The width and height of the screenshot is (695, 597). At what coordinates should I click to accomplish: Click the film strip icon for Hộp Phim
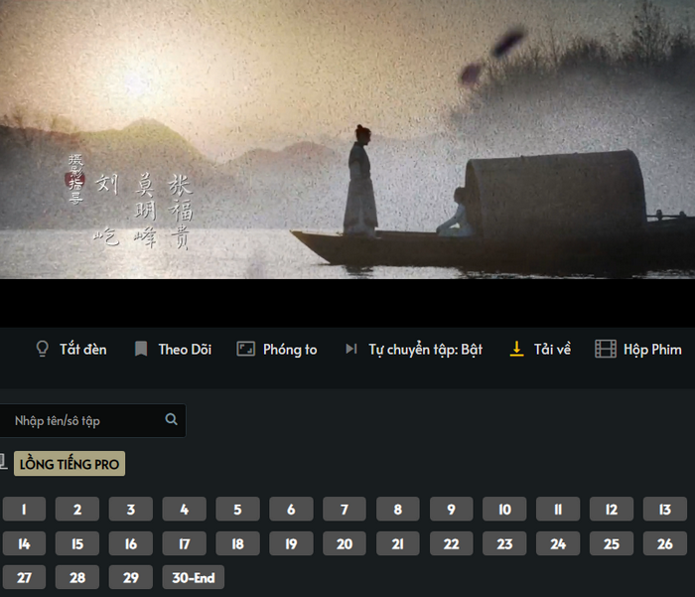[606, 349]
